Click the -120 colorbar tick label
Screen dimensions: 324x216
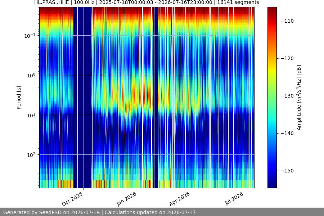(287, 58)
